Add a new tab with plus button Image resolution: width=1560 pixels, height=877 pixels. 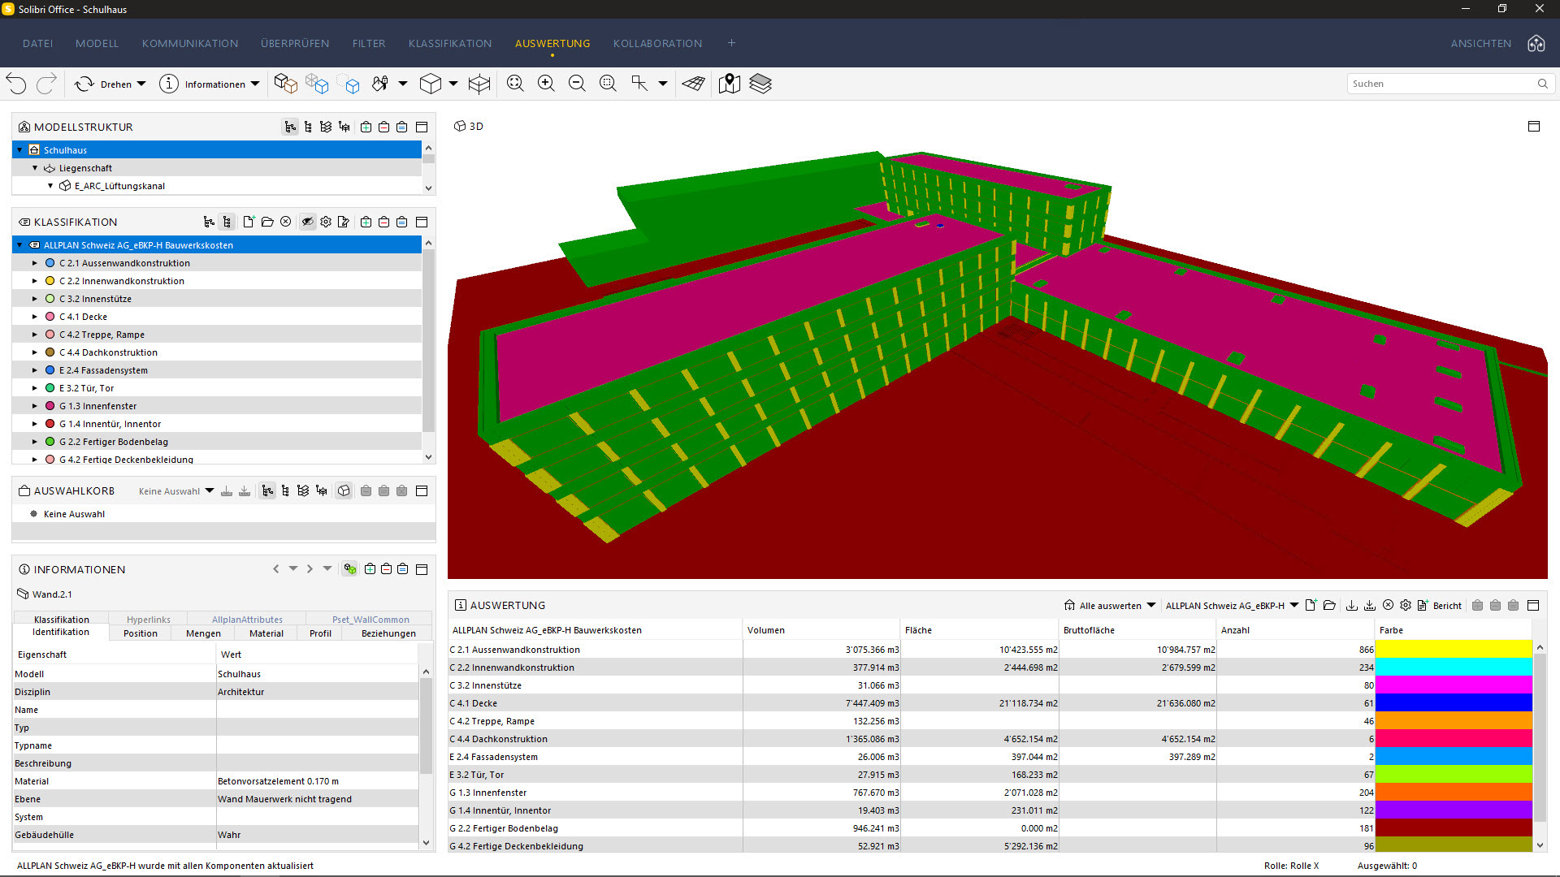pyautogui.click(x=731, y=43)
